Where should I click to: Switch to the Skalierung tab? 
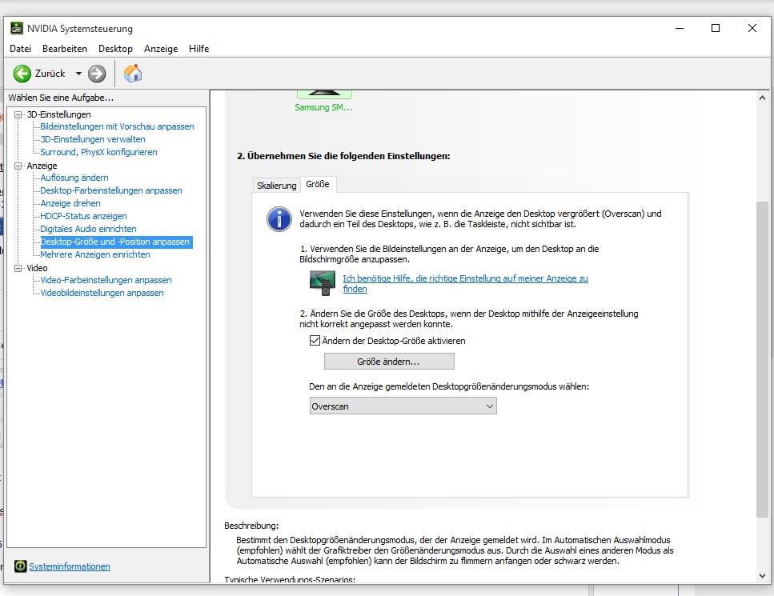[276, 186]
